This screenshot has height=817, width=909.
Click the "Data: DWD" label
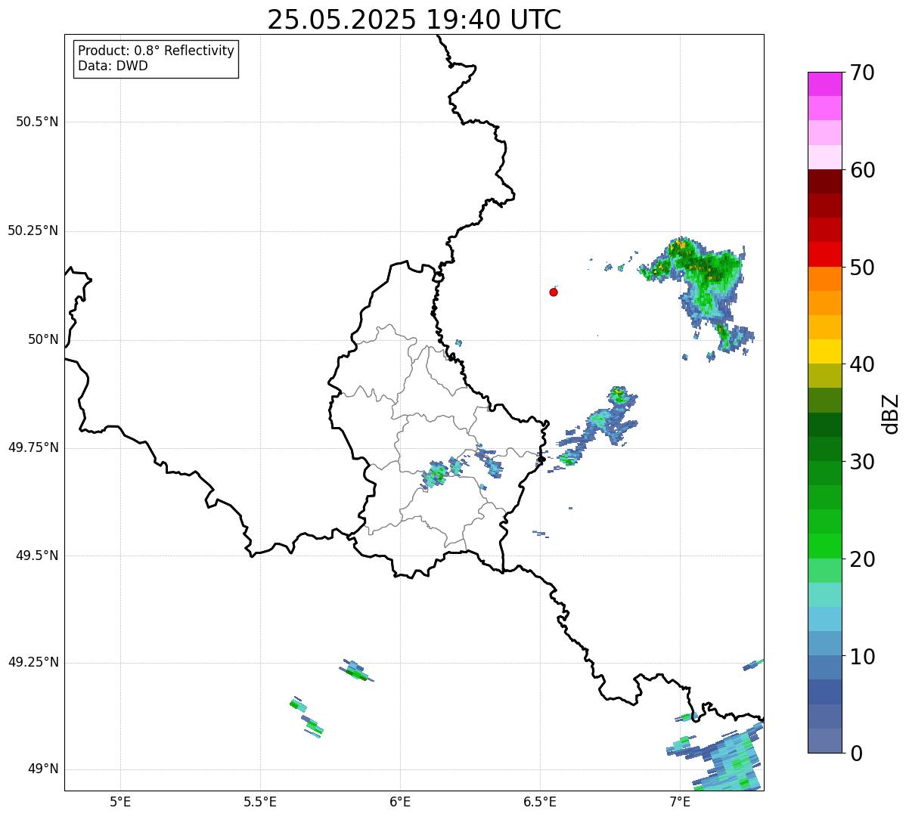click(113, 66)
